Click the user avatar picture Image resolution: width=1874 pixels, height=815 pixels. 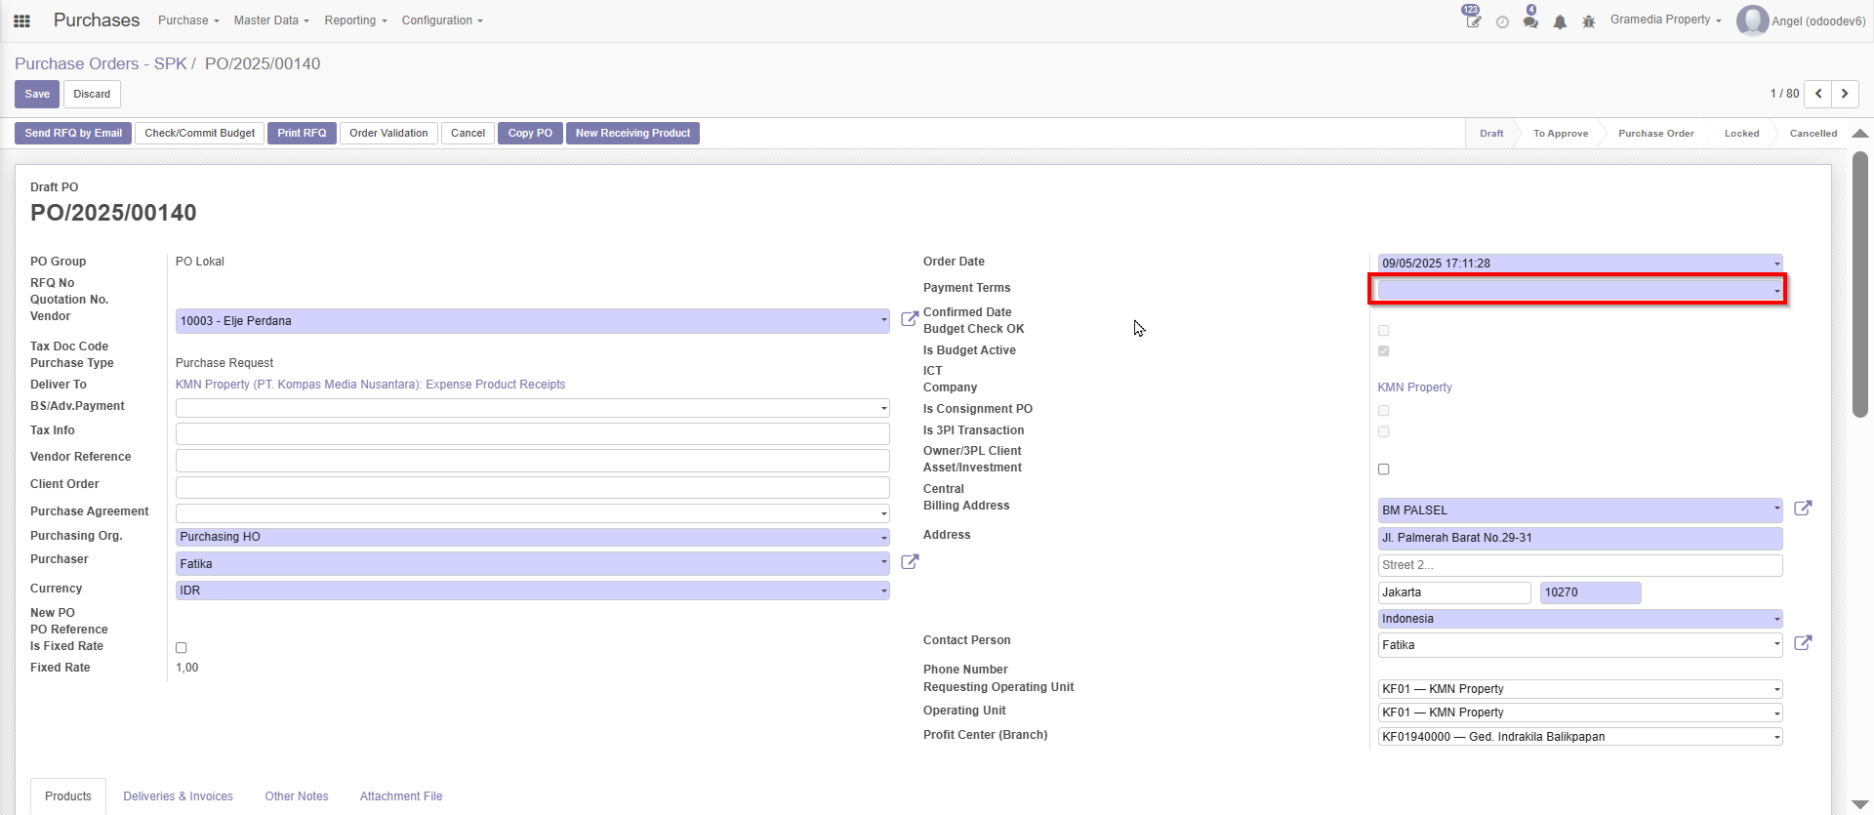pos(1752,20)
